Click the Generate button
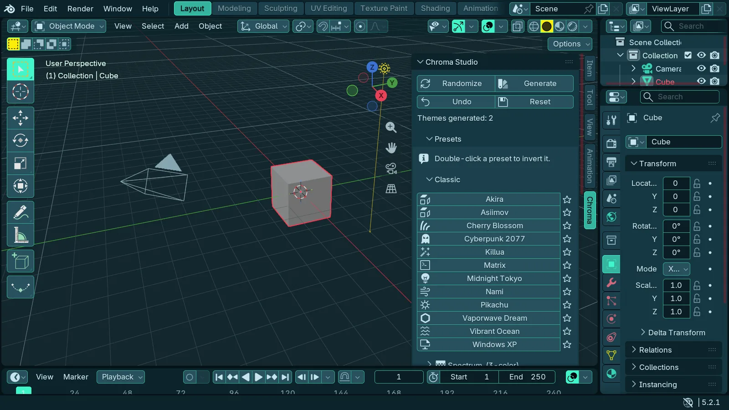This screenshot has height=410, width=729. [534, 84]
